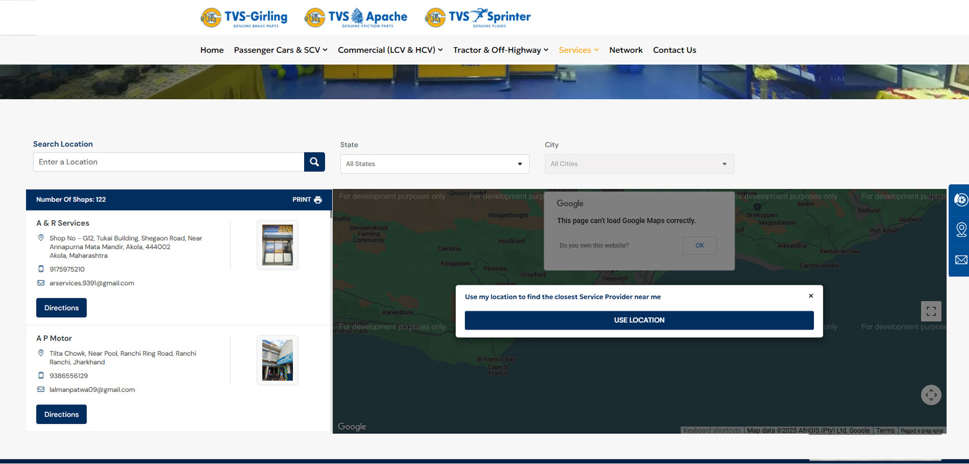The width and height of the screenshot is (969, 464).
Task: Click email lalmanpatwa09@gmail.com
Action: pos(92,390)
